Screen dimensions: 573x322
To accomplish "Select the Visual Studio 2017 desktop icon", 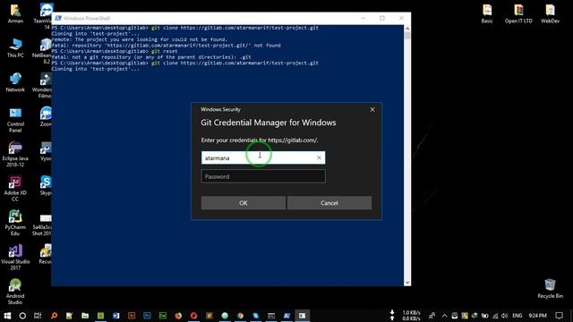I will click(15, 257).
